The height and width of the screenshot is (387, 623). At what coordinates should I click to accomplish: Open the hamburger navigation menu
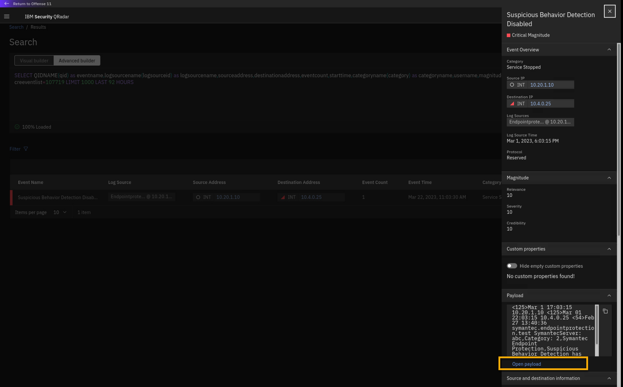coord(6,17)
